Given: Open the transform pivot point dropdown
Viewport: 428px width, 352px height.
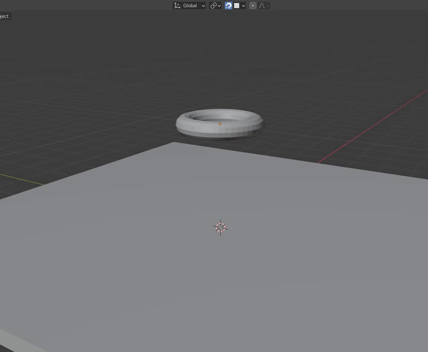Looking at the screenshot, I should (215, 6).
